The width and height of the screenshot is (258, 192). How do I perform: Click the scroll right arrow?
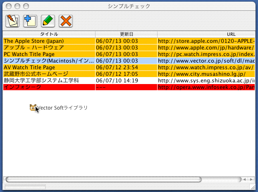coord(251,179)
